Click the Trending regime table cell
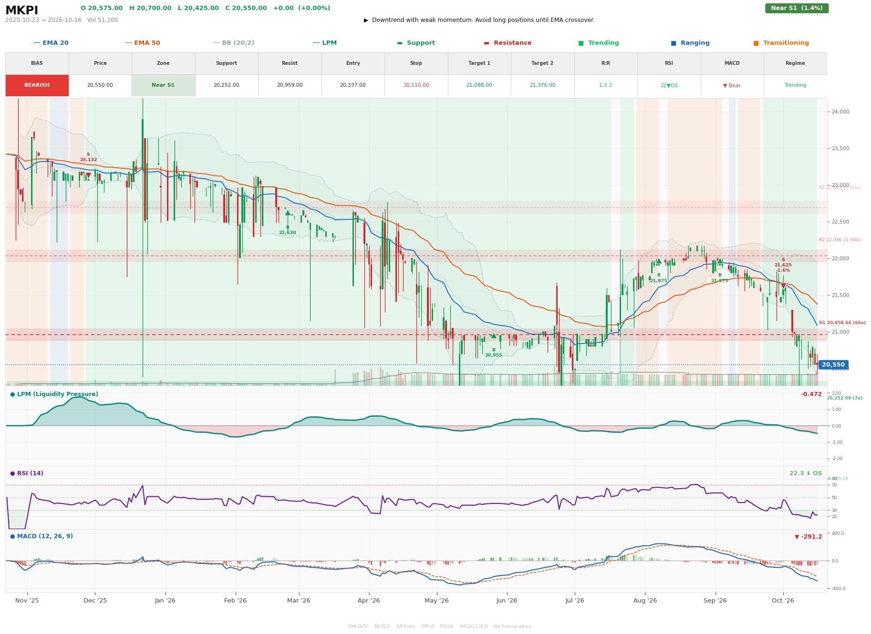 coord(795,85)
